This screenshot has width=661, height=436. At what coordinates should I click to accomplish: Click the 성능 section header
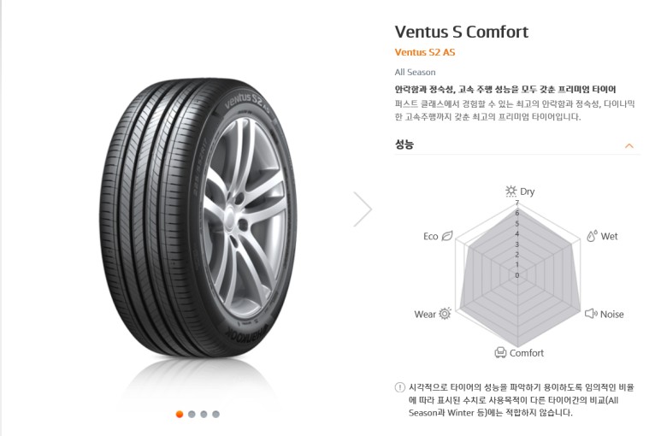[x=404, y=144]
